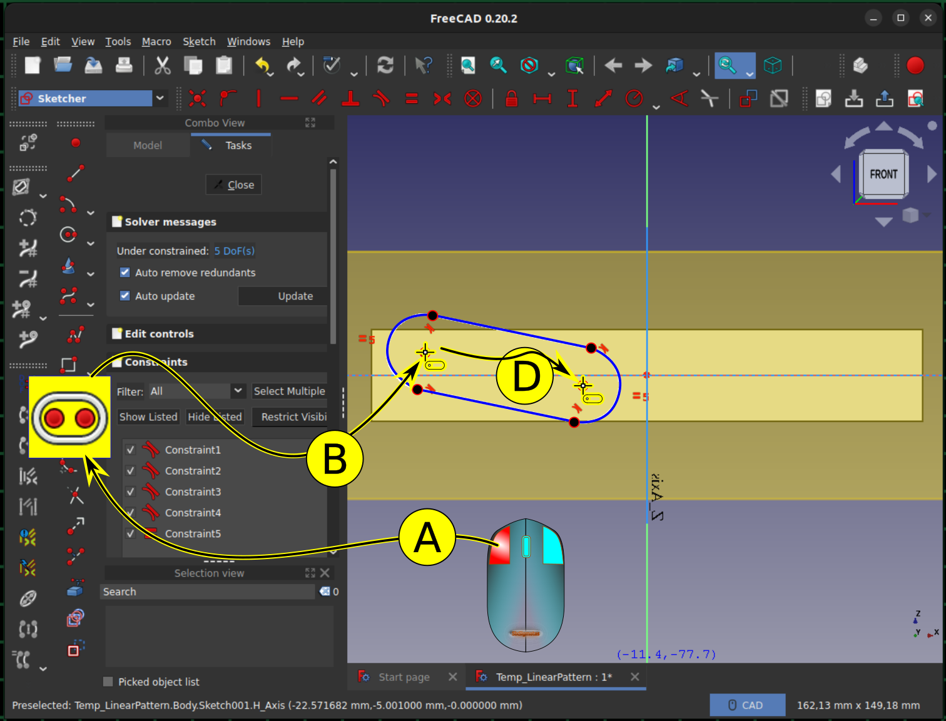This screenshot has height=721, width=946.
Task: Open a document with the folder icon
Action: [63, 65]
